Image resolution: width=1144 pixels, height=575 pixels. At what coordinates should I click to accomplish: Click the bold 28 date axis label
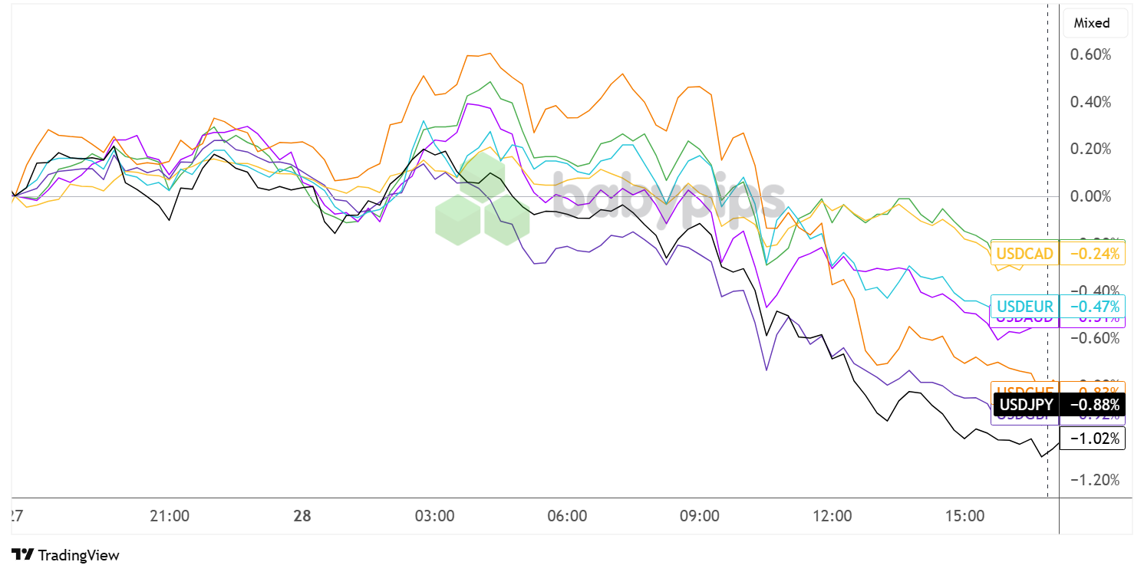(x=302, y=515)
